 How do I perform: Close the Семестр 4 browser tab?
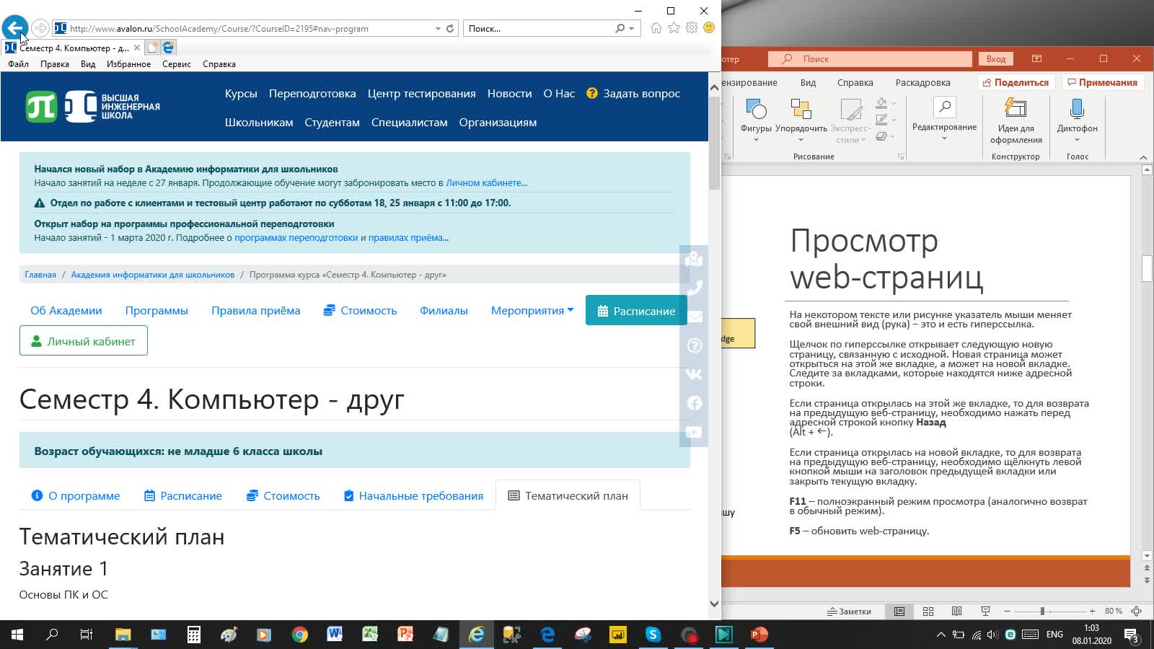(137, 48)
